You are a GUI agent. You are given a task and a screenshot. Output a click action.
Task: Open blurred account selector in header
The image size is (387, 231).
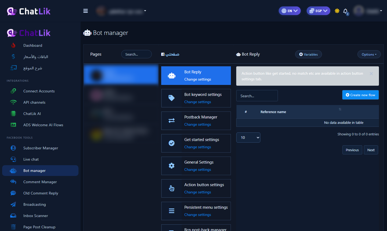(121, 11)
